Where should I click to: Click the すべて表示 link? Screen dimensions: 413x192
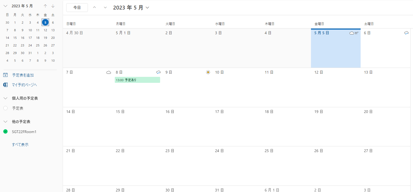tap(20, 144)
